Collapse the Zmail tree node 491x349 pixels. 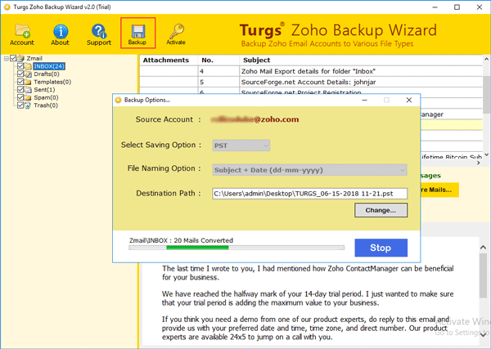(x=7, y=59)
